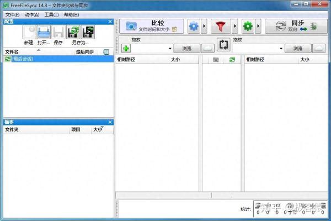
Task: Close the 摘要 overview panel
Action: click(x=110, y=122)
